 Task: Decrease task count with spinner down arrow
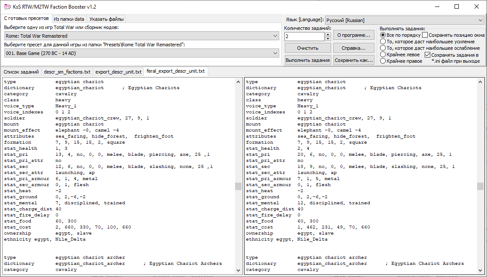point(328,39)
